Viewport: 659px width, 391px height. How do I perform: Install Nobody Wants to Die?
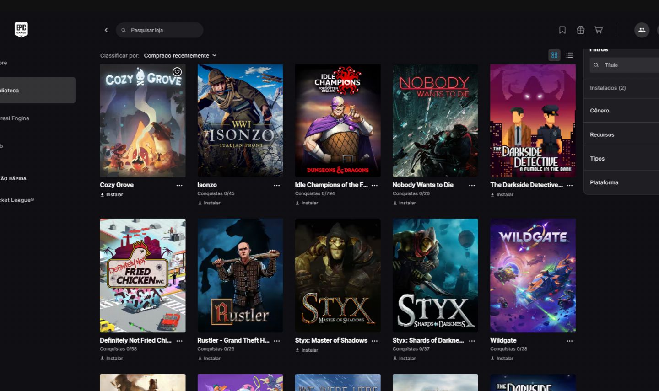point(404,203)
